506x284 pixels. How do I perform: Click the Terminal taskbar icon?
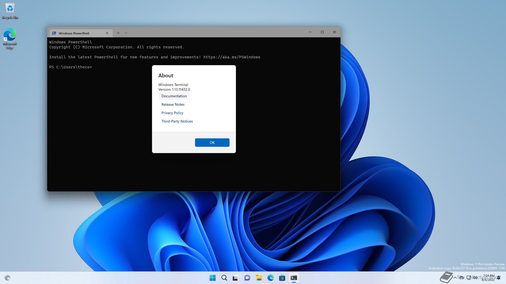click(294, 278)
